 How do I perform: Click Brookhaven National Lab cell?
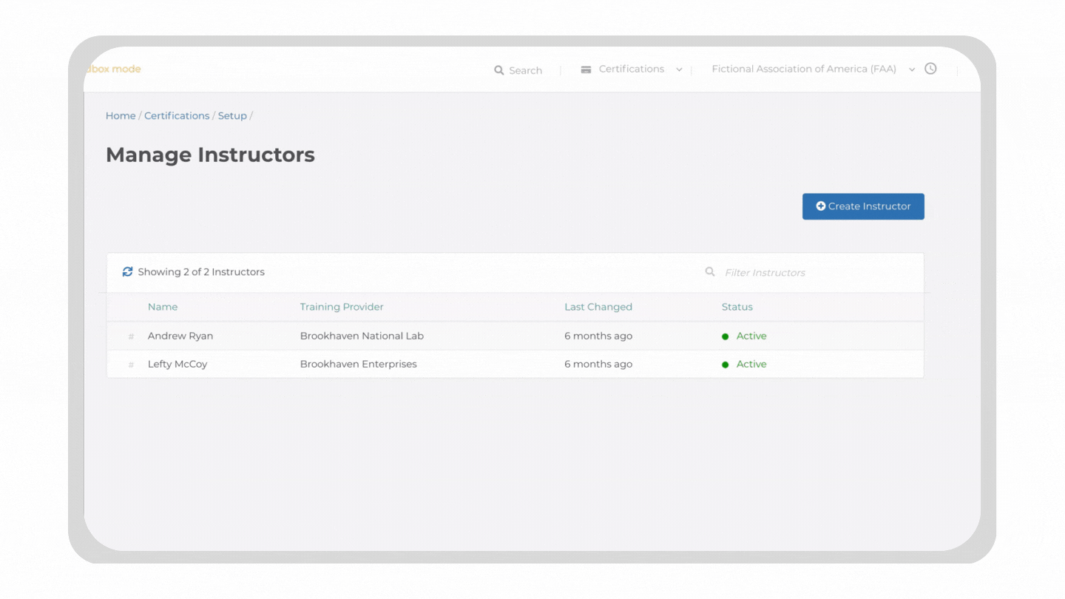coord(362,336)
